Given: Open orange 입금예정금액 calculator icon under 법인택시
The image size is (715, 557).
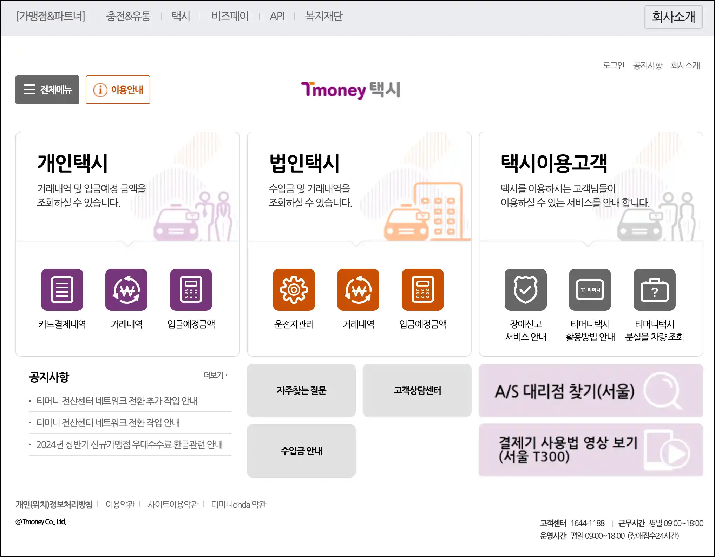Looking at the screenshot, I should pos(423,290).
